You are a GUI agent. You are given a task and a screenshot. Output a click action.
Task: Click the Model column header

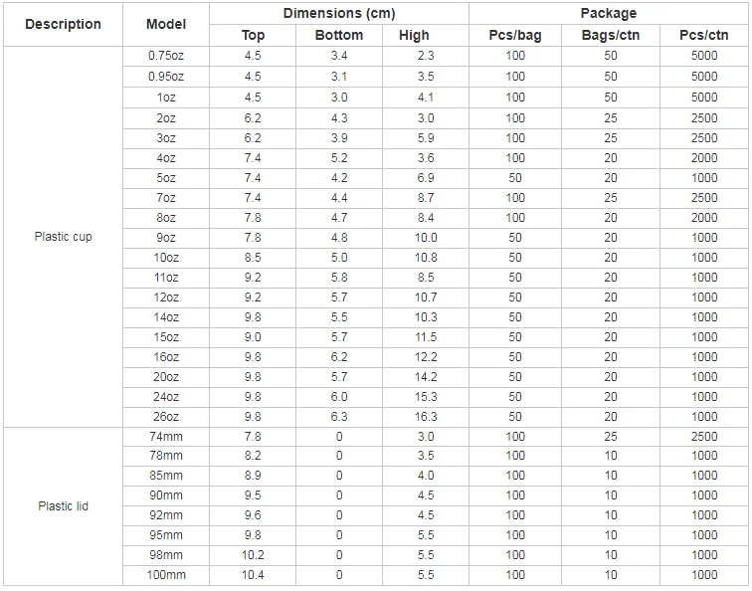click(x=166, y=24)
